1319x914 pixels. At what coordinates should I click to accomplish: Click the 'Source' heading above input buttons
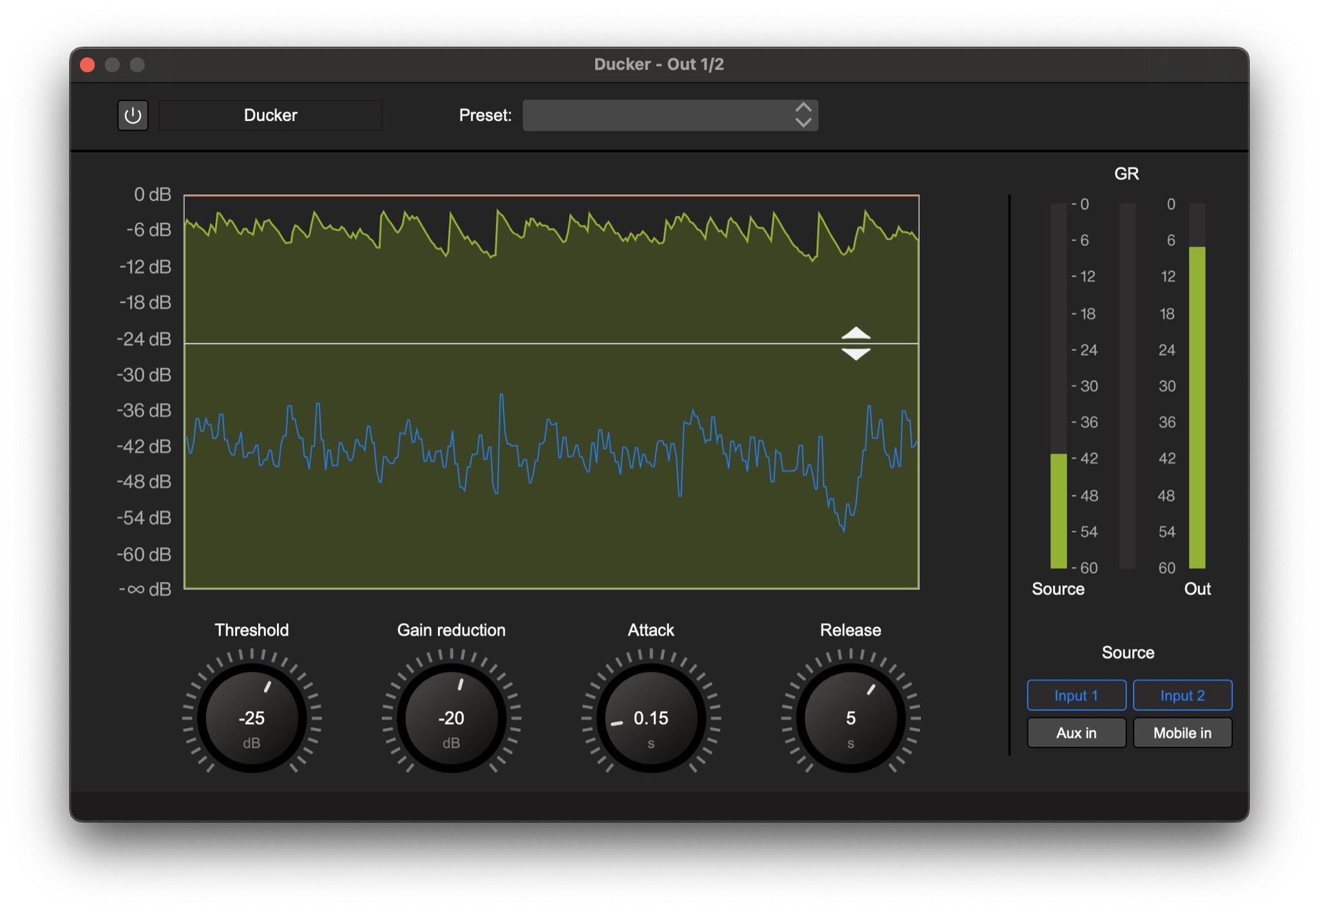1128,653
